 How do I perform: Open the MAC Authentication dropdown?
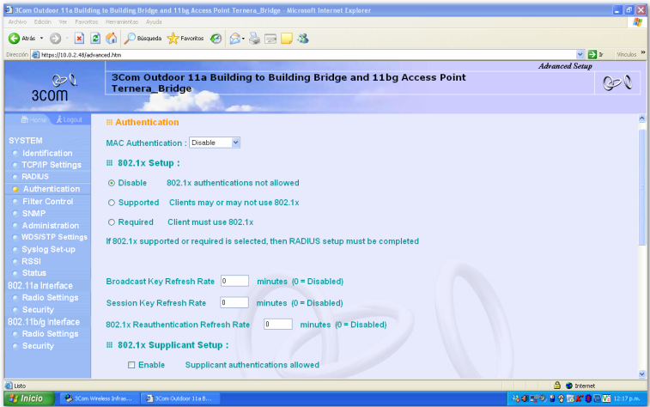pyautogui.click(x=216, y=143)
